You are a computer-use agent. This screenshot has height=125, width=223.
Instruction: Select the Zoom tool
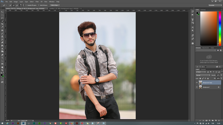(2, 70)
